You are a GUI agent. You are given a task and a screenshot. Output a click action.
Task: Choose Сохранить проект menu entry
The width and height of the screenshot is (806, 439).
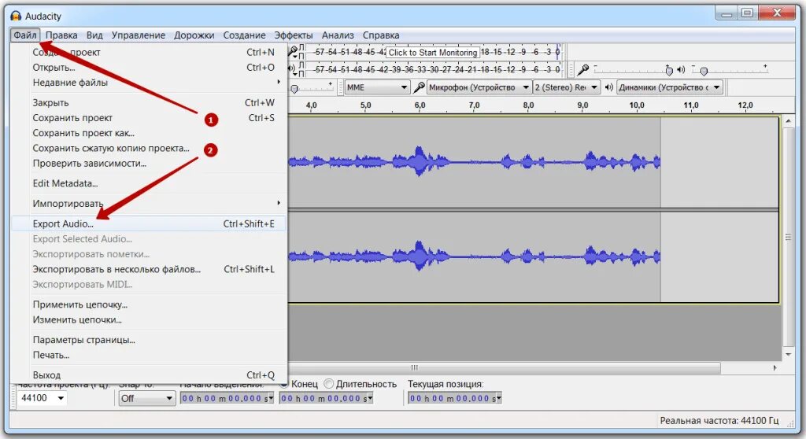pyautogui.click(x=149, y=118)
